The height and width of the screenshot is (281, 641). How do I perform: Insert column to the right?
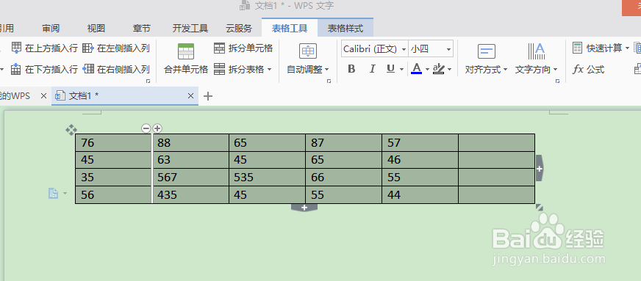click(x=116, y=69)
